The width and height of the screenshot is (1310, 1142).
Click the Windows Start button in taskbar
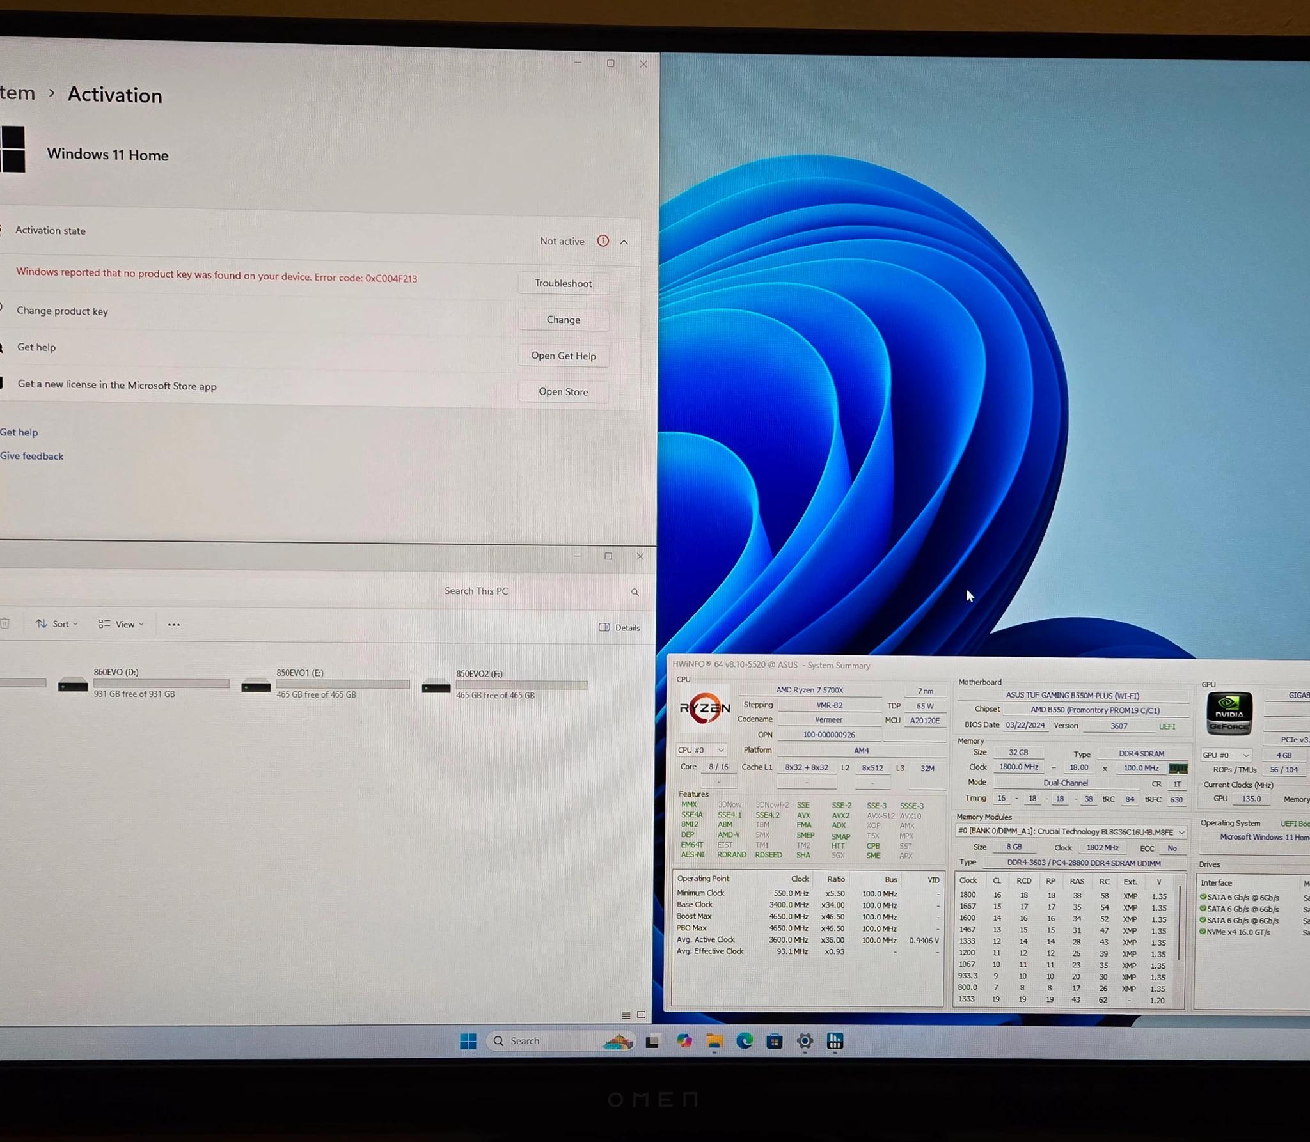tap(468, 1041)
